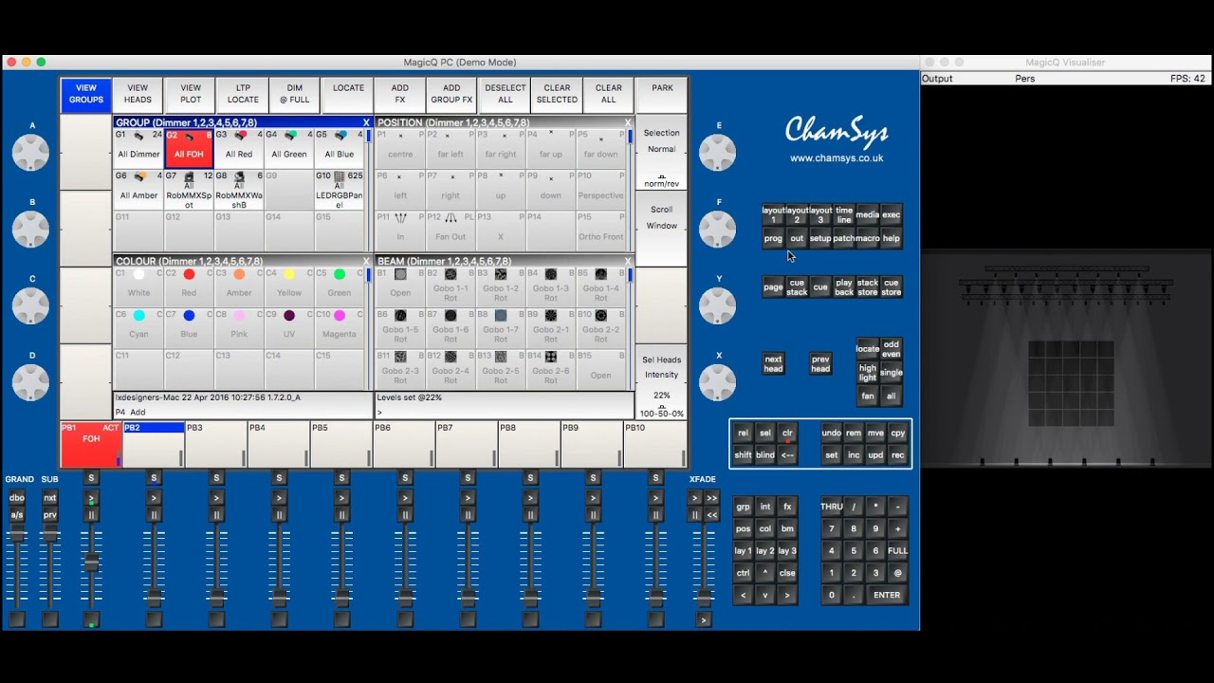Screen dimensions: 1214x683
Task: Click the LOCATE soft button
Action: (348, 94)
